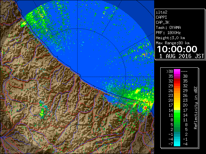Pick the magenta swatch of the reflectivity scale
This screenshot has width=206, height=154.
[x=177, y=71]
